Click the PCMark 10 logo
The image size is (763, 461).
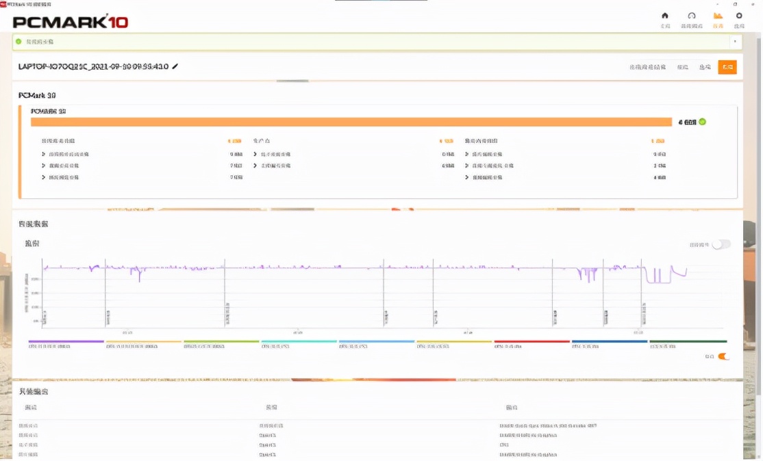tap(71, 22)
